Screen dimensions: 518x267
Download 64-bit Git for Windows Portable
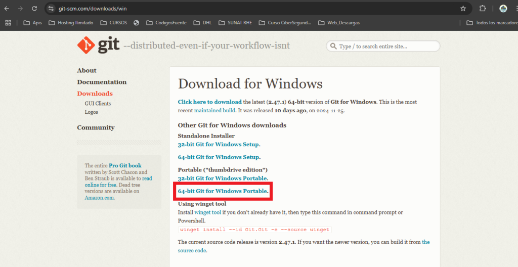(223, 191)
